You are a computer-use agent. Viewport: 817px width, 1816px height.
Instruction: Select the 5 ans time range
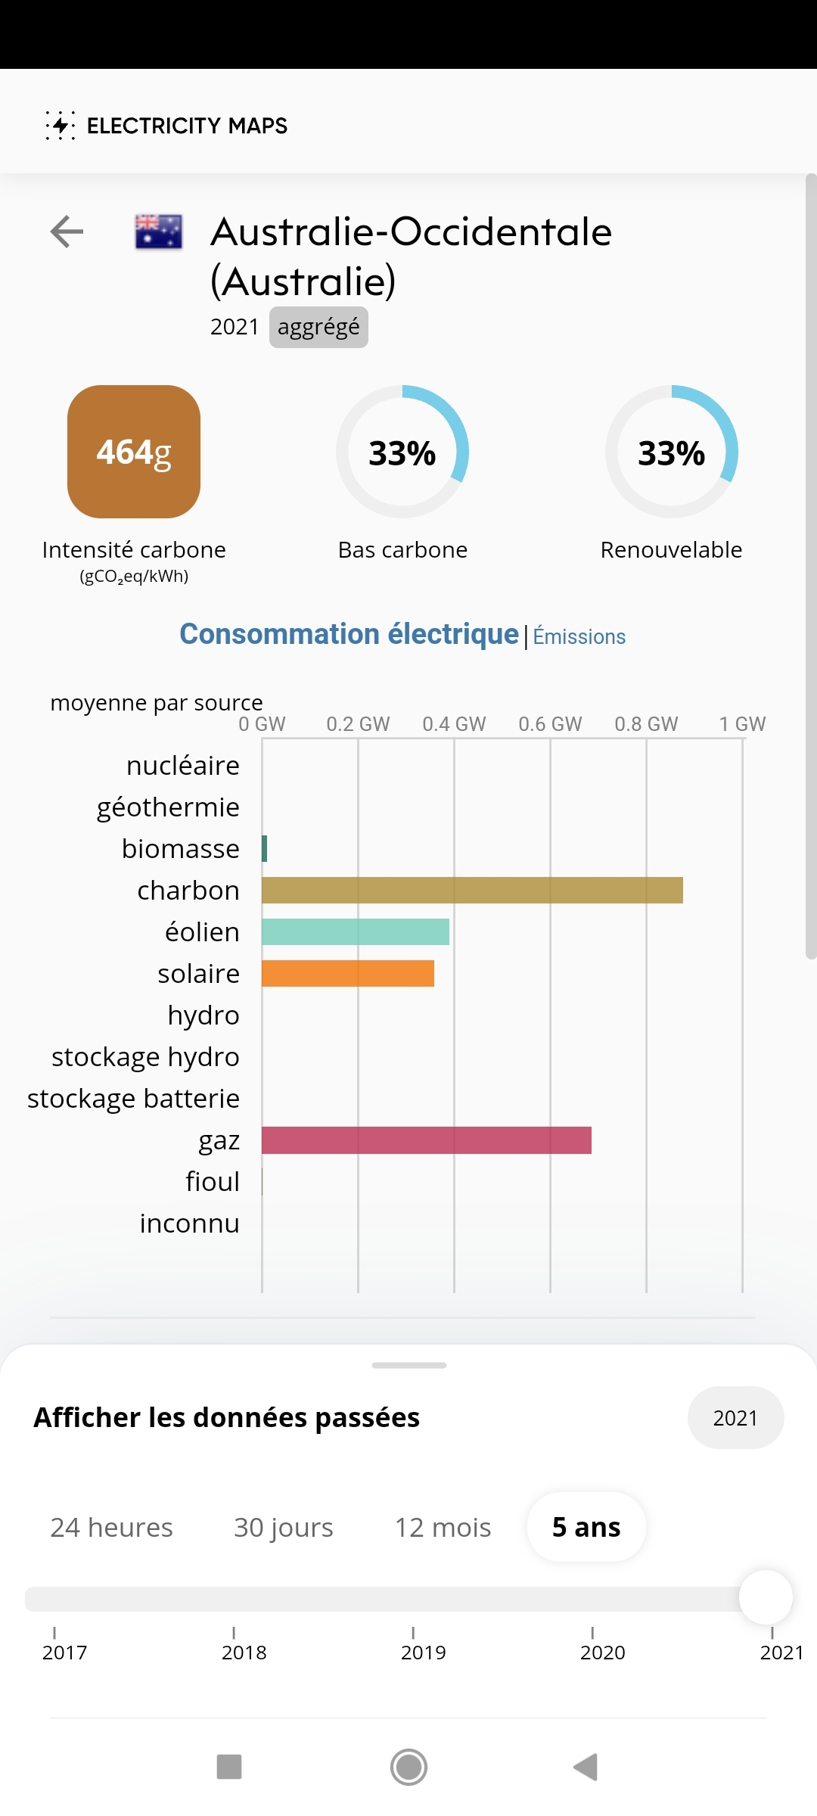(586, 1527)
